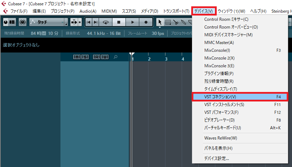Choose プラグイン情報(P) entry

pos(240,74)
